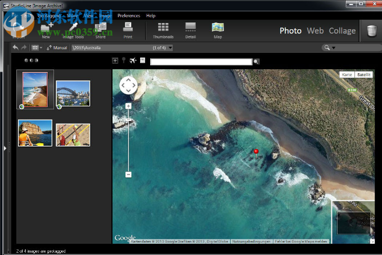Select the first brightness circle
Viewport: 382px width, 255px height.
point(26,60)
